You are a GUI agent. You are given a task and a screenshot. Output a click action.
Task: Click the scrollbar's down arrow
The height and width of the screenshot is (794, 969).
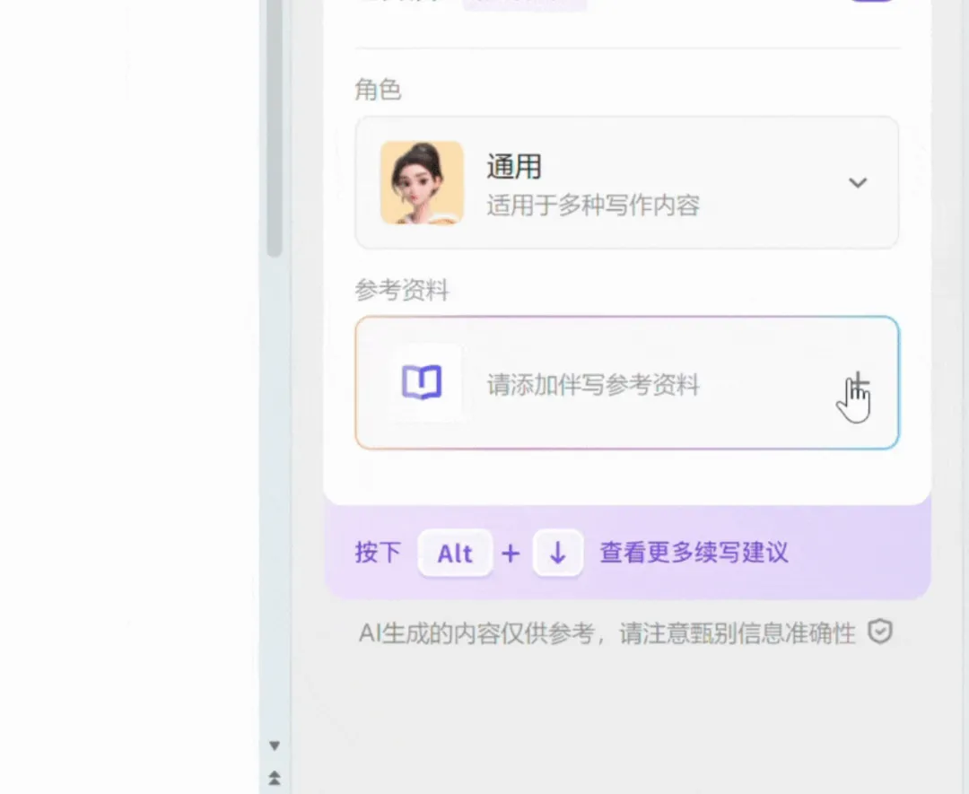275,746
